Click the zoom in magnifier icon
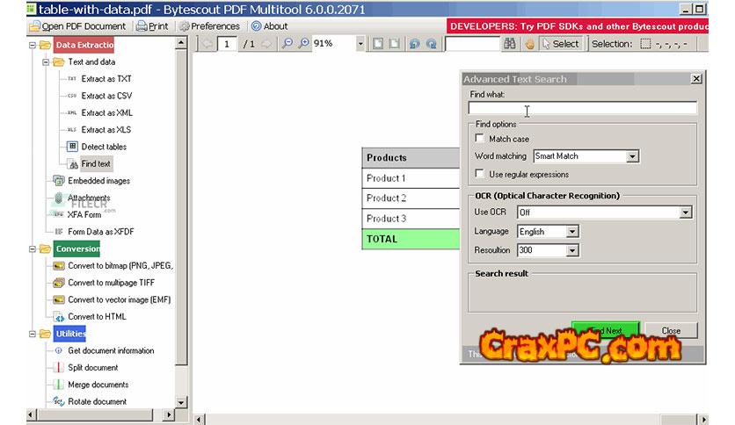Screen dimensions: 735x425 coord(303,44)
